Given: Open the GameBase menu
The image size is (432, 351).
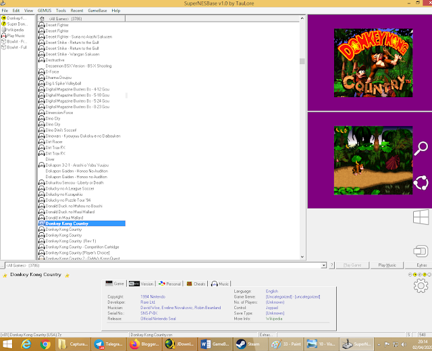Looking at the screenshot, I should [97, 11].
